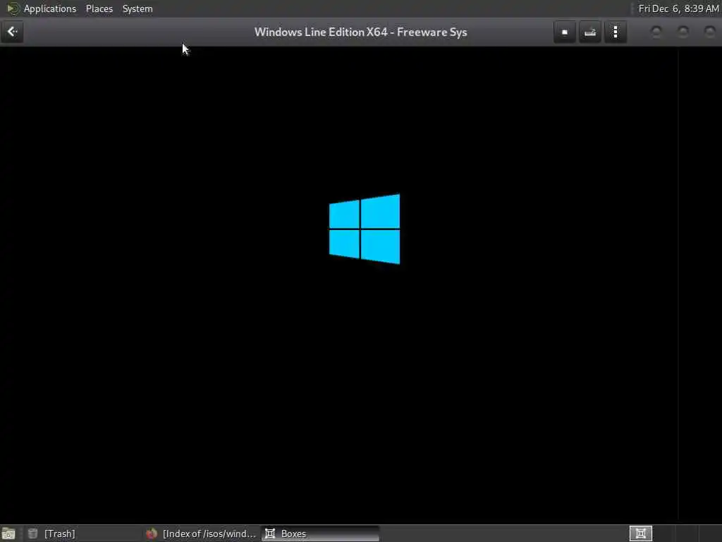Open the three-dot actions menu in Boxes

click(x=616, y=32)
